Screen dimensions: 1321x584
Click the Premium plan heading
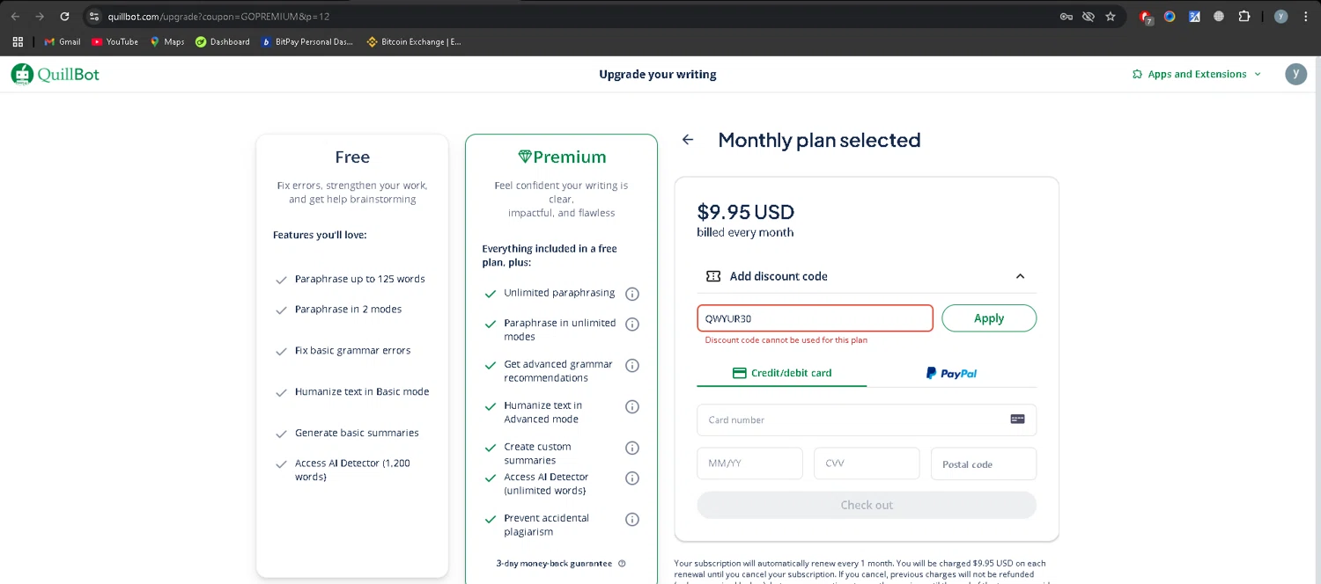pos(562,157)
